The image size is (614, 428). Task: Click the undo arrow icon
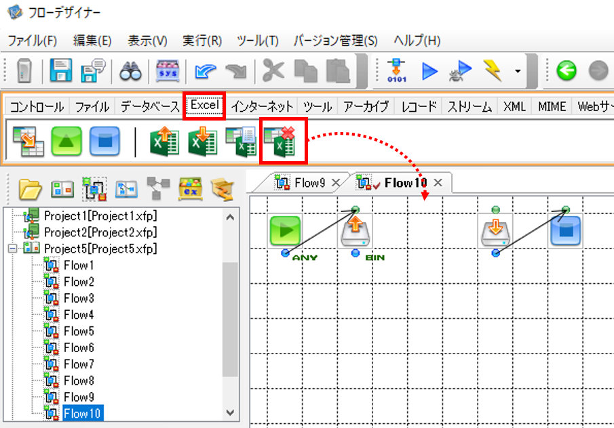click(x=205, y=72)
